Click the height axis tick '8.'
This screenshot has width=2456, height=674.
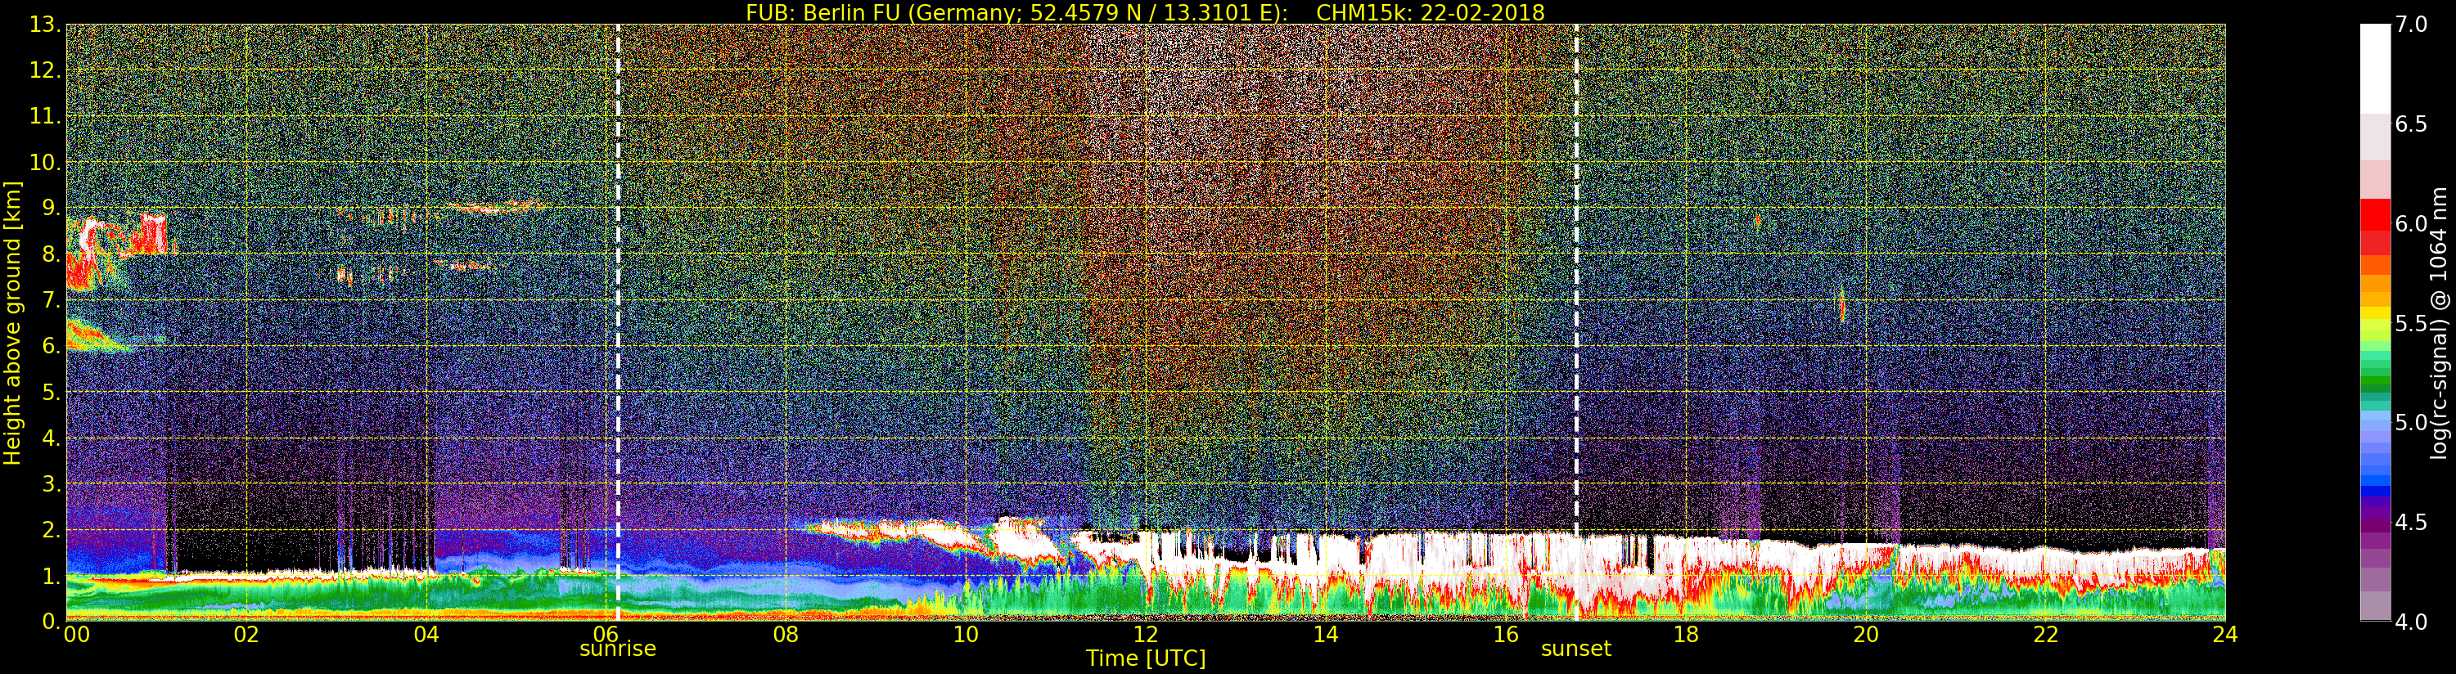coord(51,254)
